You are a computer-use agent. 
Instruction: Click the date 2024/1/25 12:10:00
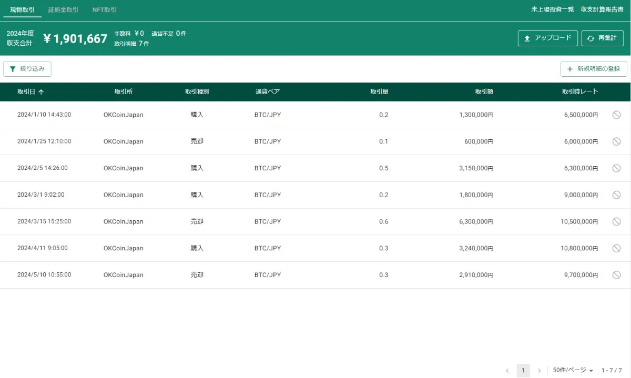44,141
